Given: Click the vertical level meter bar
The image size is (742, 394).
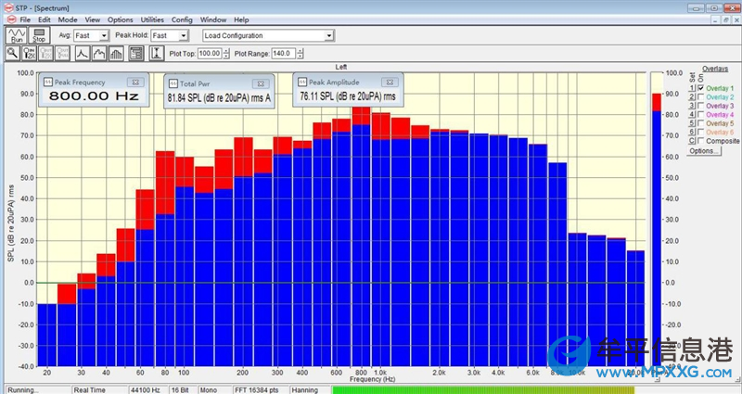Looking at the screenshot, I should [x=655, y=222].
